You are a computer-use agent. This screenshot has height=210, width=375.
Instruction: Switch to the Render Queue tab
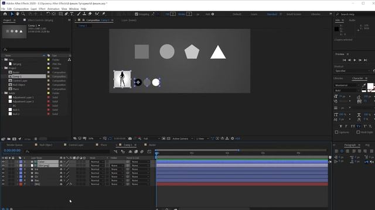14,145
